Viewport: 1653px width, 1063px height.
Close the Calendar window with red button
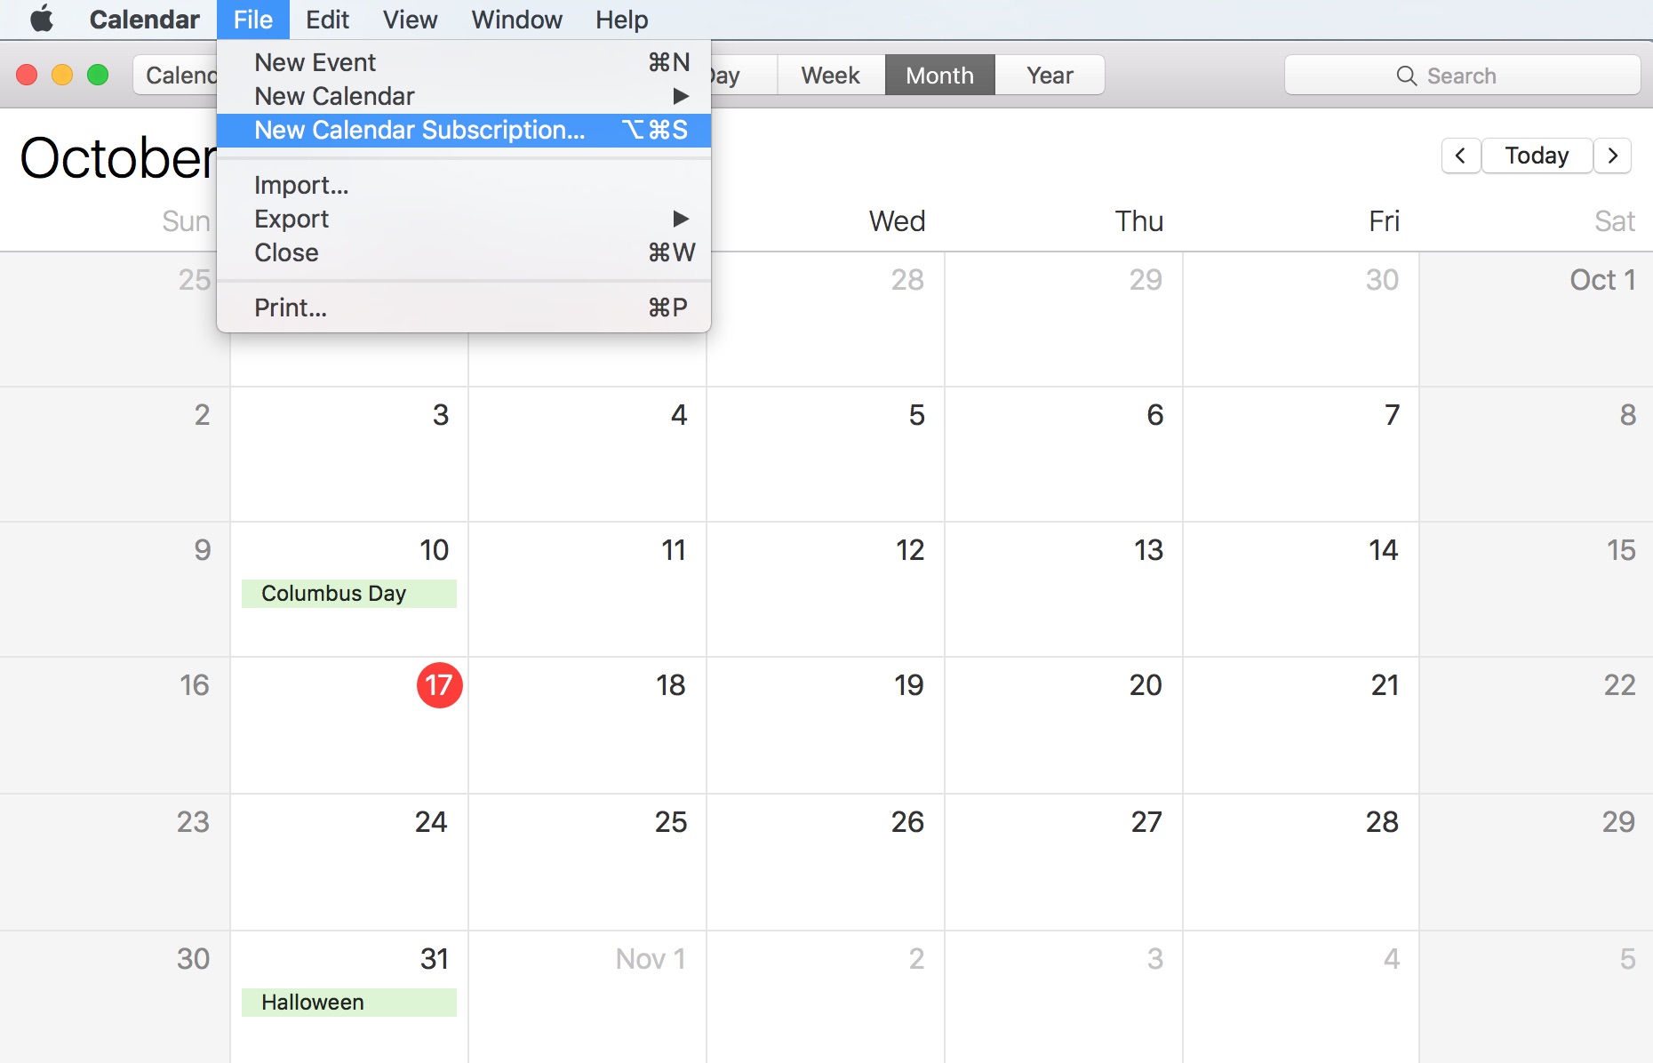coord(27,76)
